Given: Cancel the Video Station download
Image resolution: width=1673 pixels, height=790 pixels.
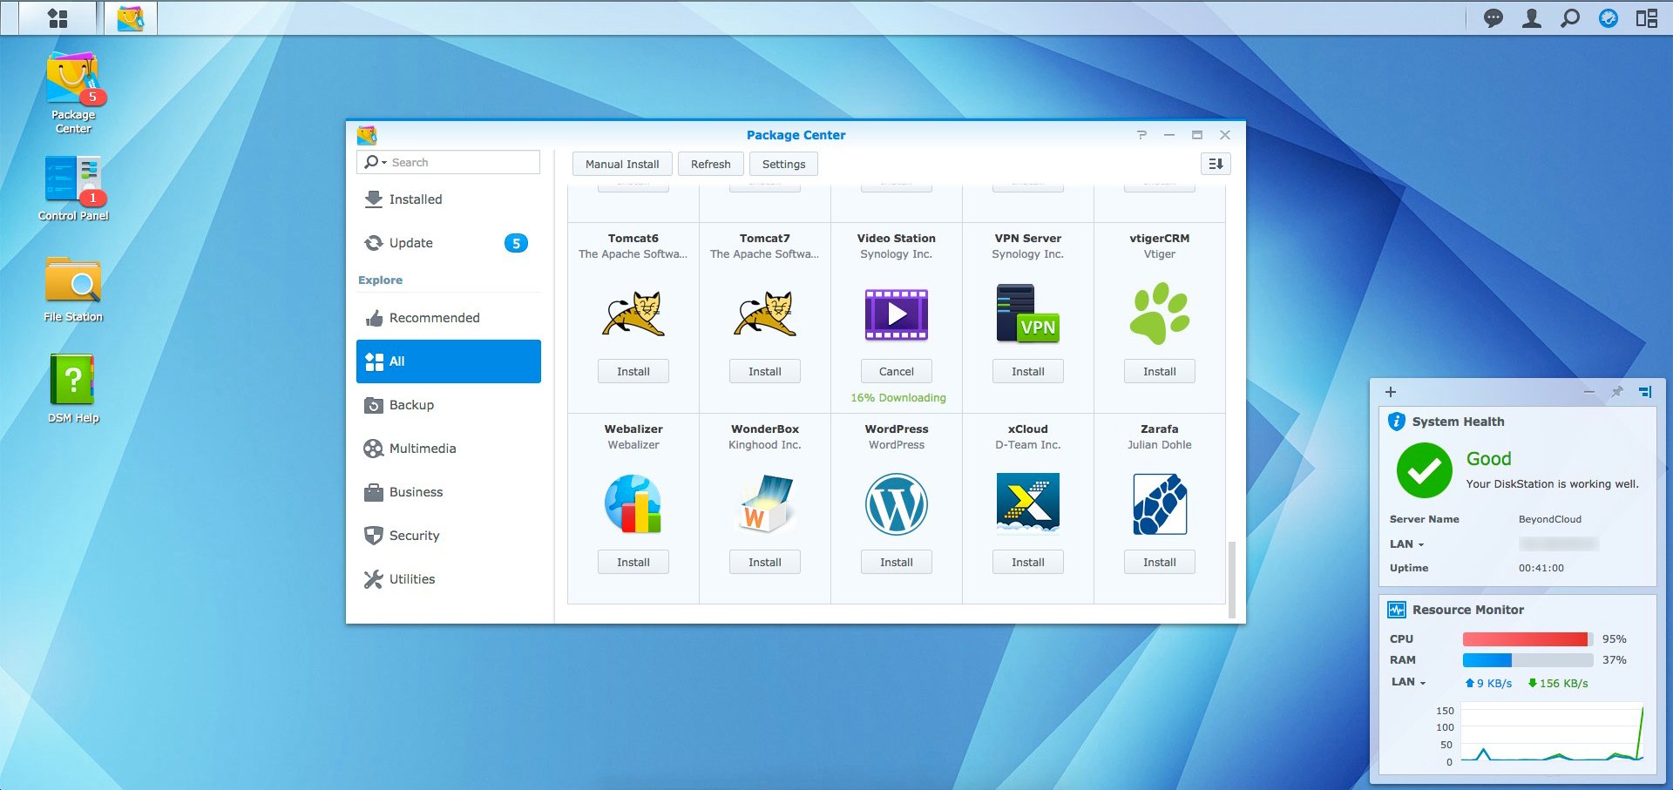Looking at the screenshot, I should click(x=897, y=371).
